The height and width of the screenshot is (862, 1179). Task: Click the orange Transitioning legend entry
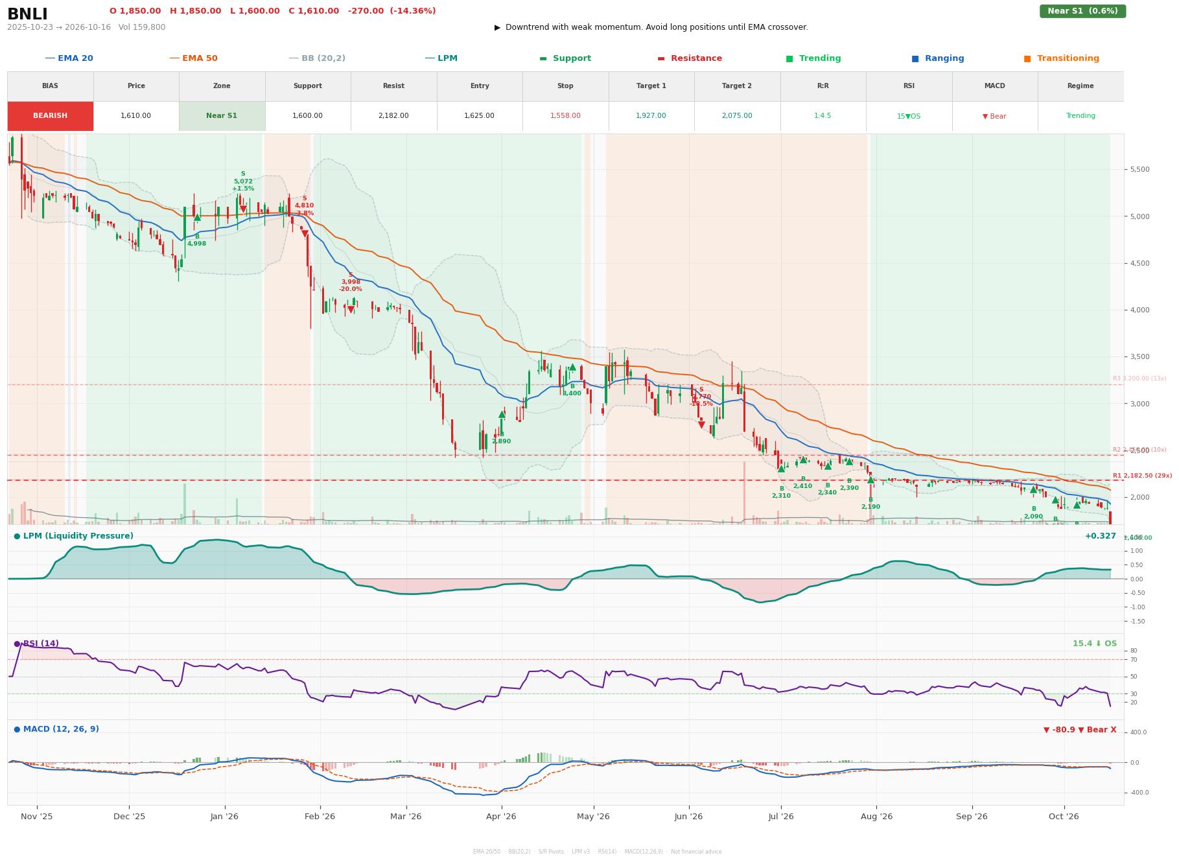[x=1061, y=58]
